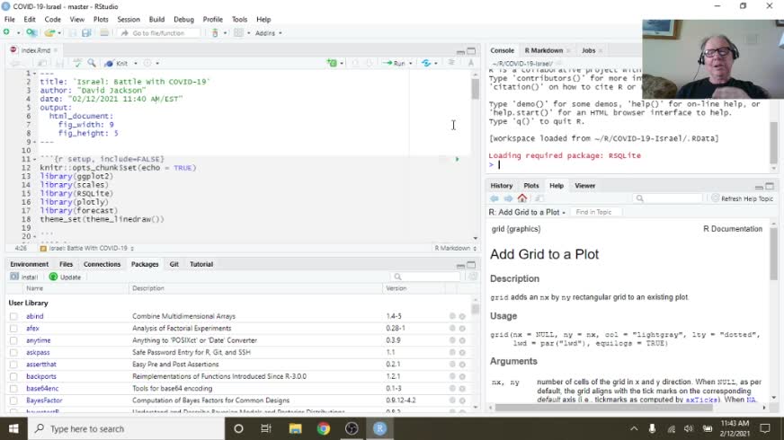Open the Run options dropdown arrow
This screenshot has width=784, height=440.
point(411,64)
